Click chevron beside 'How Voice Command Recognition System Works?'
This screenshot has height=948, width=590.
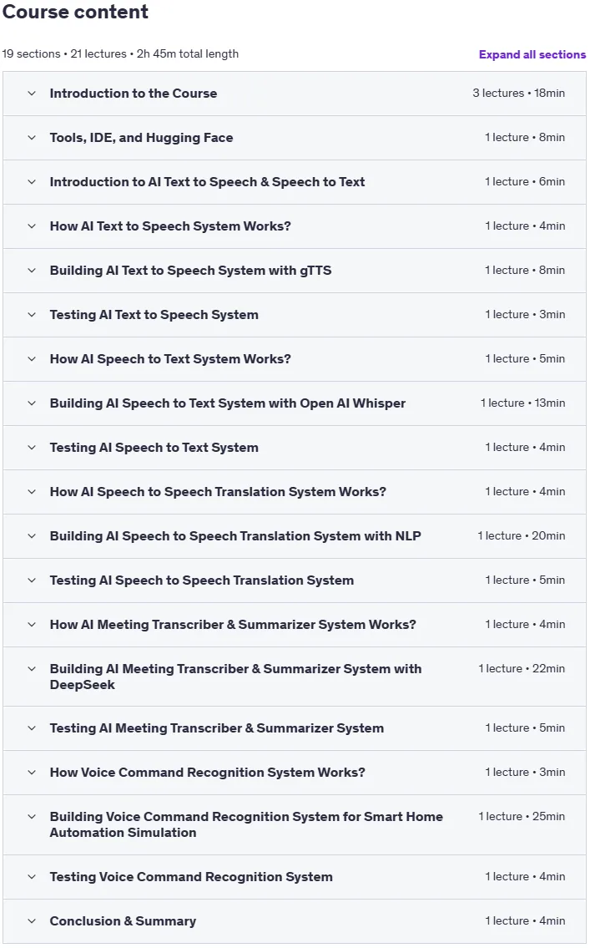32,772
